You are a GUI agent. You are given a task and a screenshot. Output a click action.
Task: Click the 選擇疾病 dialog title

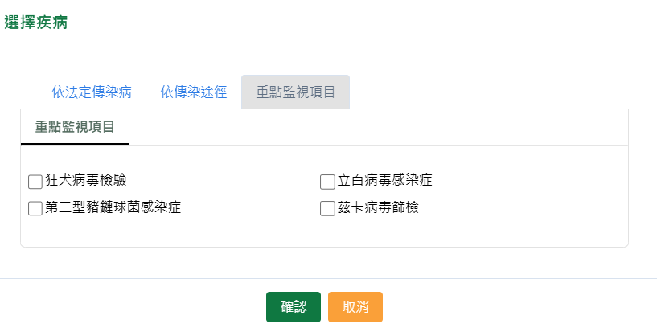click(x=36, y=23)
